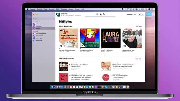Open Spotlight search in the menu bar
This screenshot has width=180, height=101.
click(x=146, y=9)
